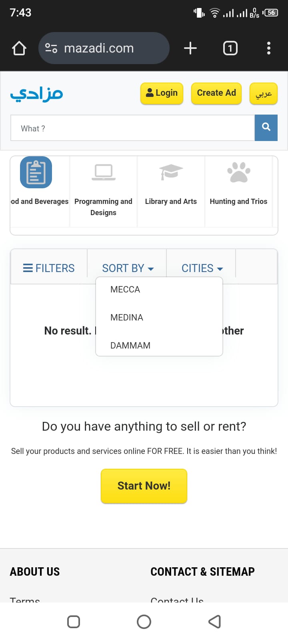
Task: Tap the browser home icon
Action: (x=19, y=48)
